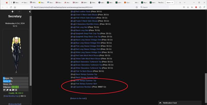Click the browser back button
Image resolution: width=207 pixels, height=105 pixels.
[3, 7]
